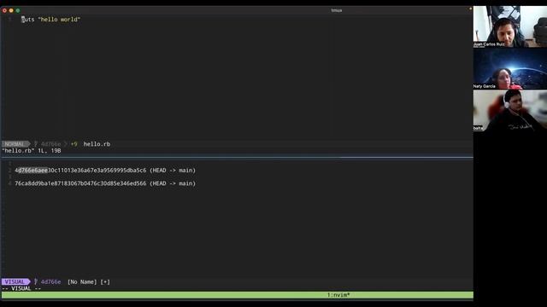Select the tmux window tab '1:nvim*'

(338, 295)
